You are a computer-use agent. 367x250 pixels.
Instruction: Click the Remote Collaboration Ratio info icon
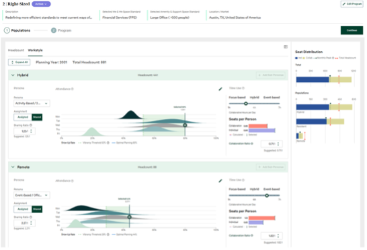[252, 235]
